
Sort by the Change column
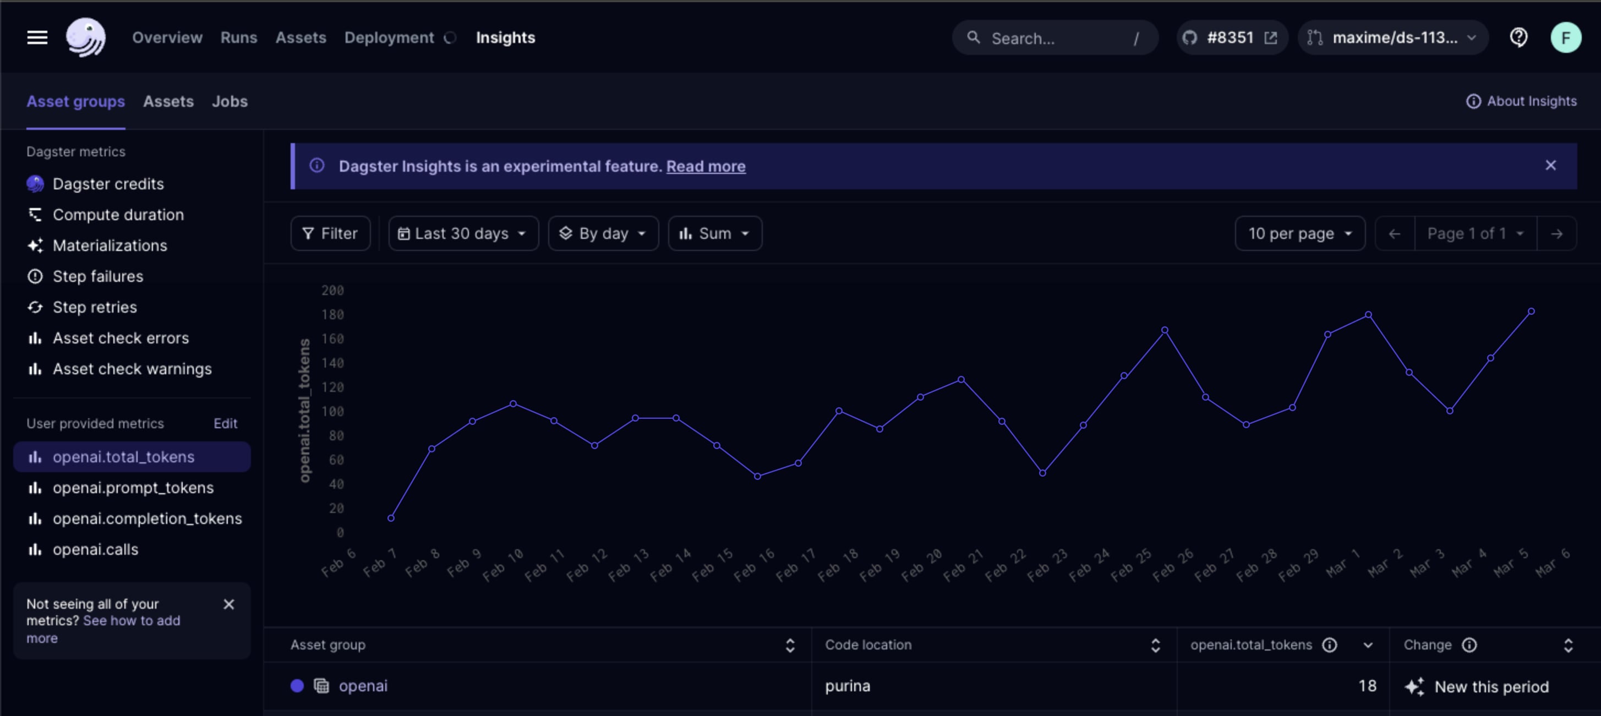[1568, 645]
